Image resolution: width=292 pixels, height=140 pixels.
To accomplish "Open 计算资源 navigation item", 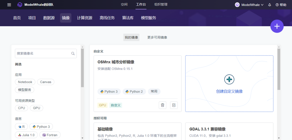I will pos(85,18).
